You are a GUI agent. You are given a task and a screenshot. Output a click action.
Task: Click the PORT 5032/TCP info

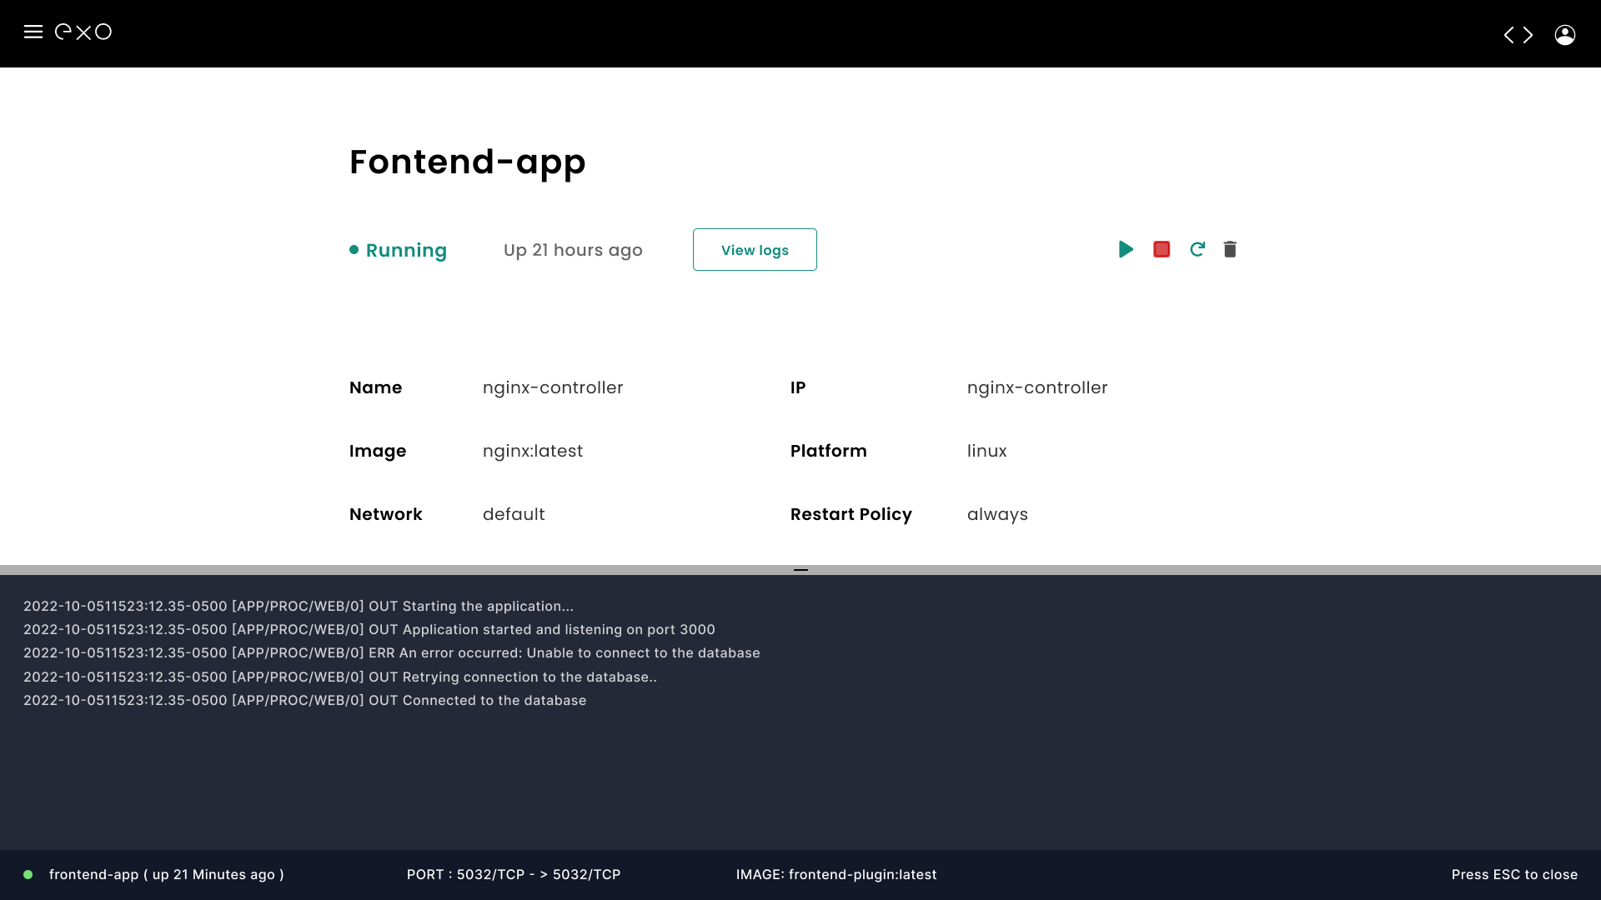(x=514, y=874)
